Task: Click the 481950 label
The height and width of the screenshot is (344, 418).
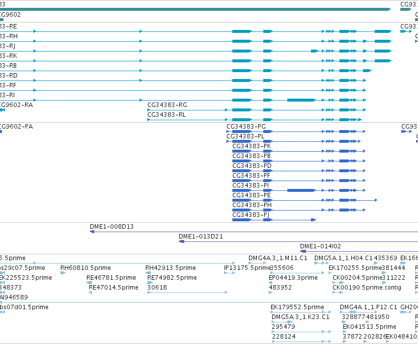Action: [x=378, y=317]
